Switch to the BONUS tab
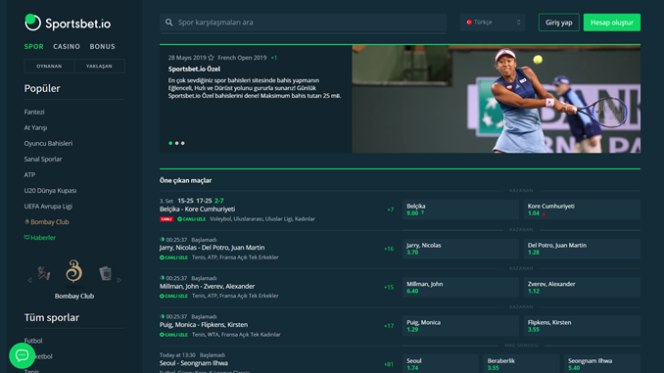The height and width of the screenshot is (373, 664). click(102, 47)
